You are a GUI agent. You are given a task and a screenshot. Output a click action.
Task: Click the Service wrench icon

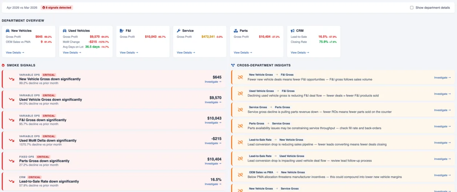179,30
